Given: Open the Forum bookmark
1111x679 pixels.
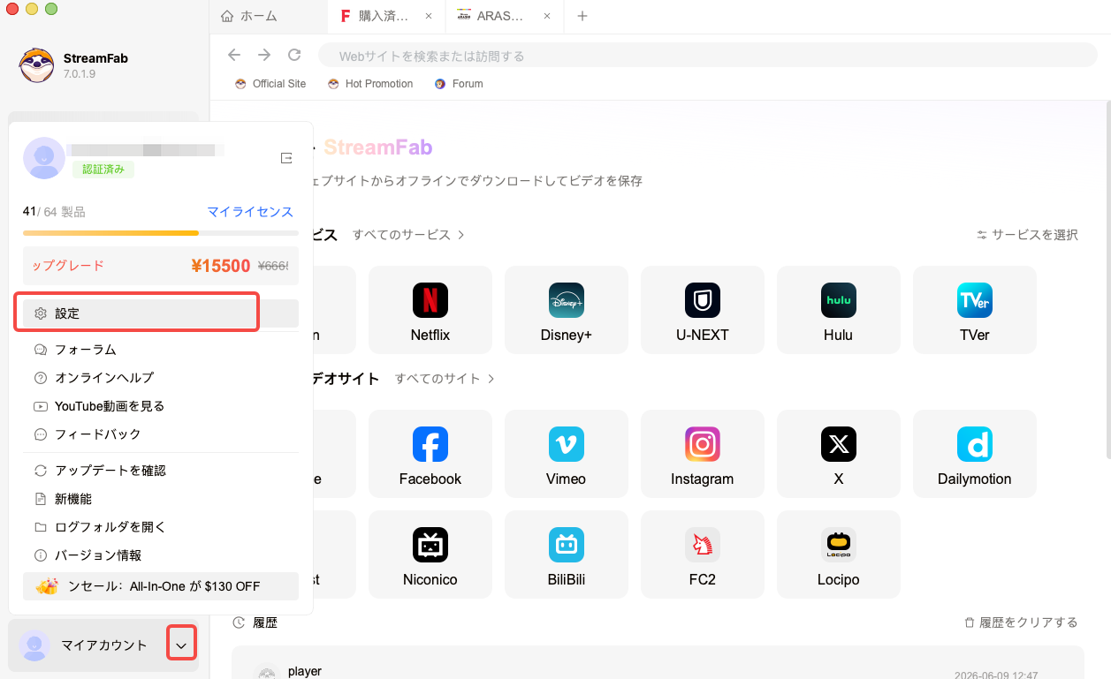Looking at the screenshot, I should 459,84.
